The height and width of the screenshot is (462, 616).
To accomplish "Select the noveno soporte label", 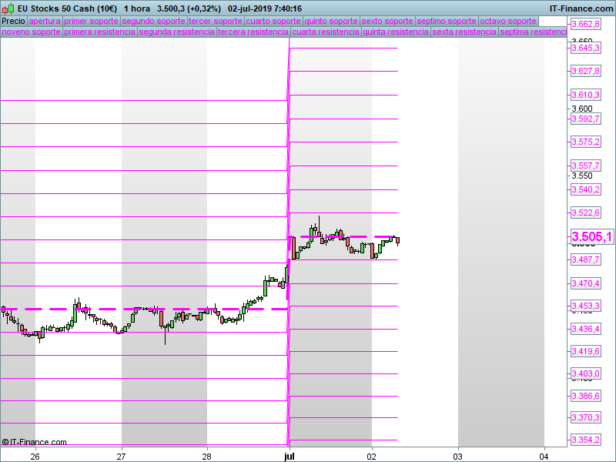I will click(32, 32).
